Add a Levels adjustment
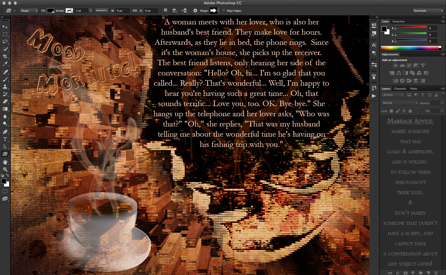The height and width of the screenshot is (275, 446). click(402, 65)
